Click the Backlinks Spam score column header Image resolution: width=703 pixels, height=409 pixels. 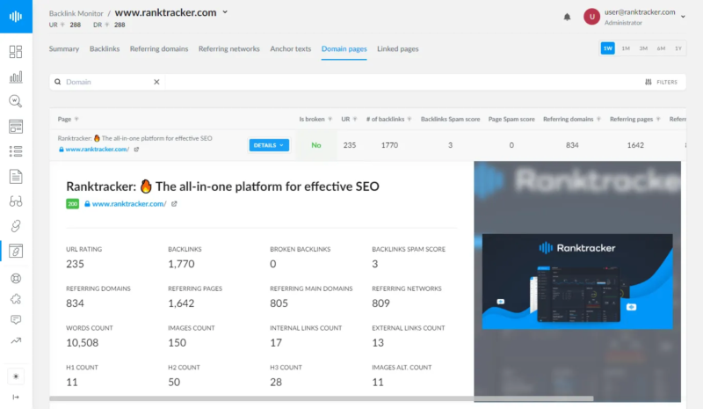pyautogui.click(x=450, y=119)
